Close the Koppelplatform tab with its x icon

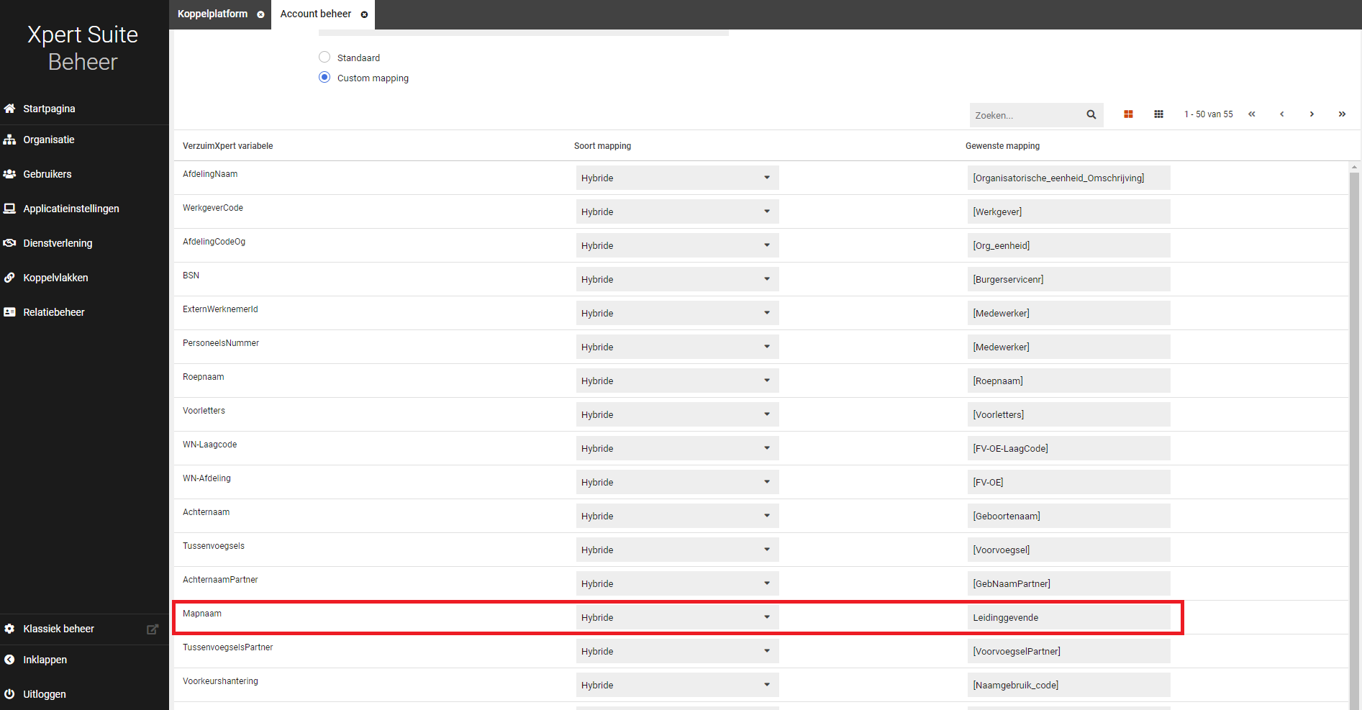coord(260,14)
